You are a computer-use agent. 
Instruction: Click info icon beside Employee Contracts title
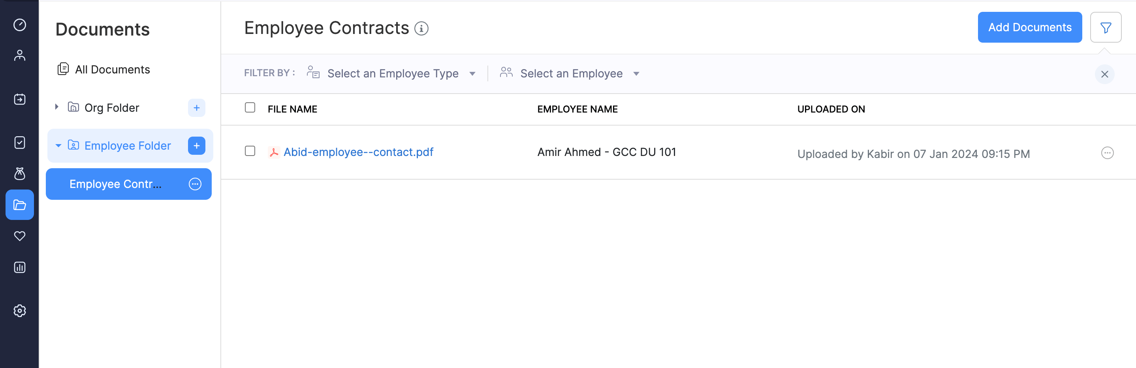click(421, 29)
